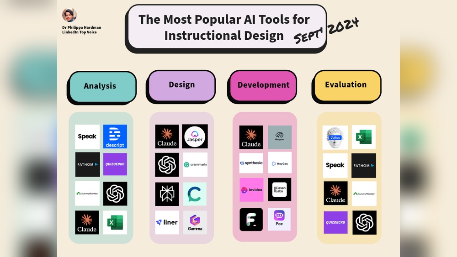Select the Quizgecko logo under Analysis
Image resolution: width=457 pixels, height=257 pixels.
115,164
